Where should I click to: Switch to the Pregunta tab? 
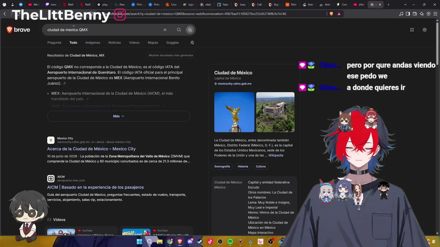pyautogui.click(x=54, y=43)
